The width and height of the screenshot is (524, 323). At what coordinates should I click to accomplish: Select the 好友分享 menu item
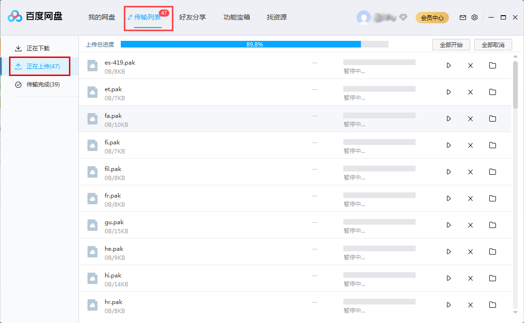pyautogui.click(x=193, y=17)
